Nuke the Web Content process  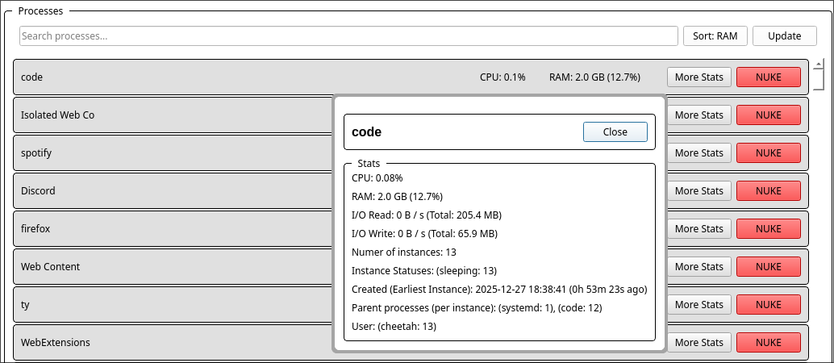click(x=768, y=267)
